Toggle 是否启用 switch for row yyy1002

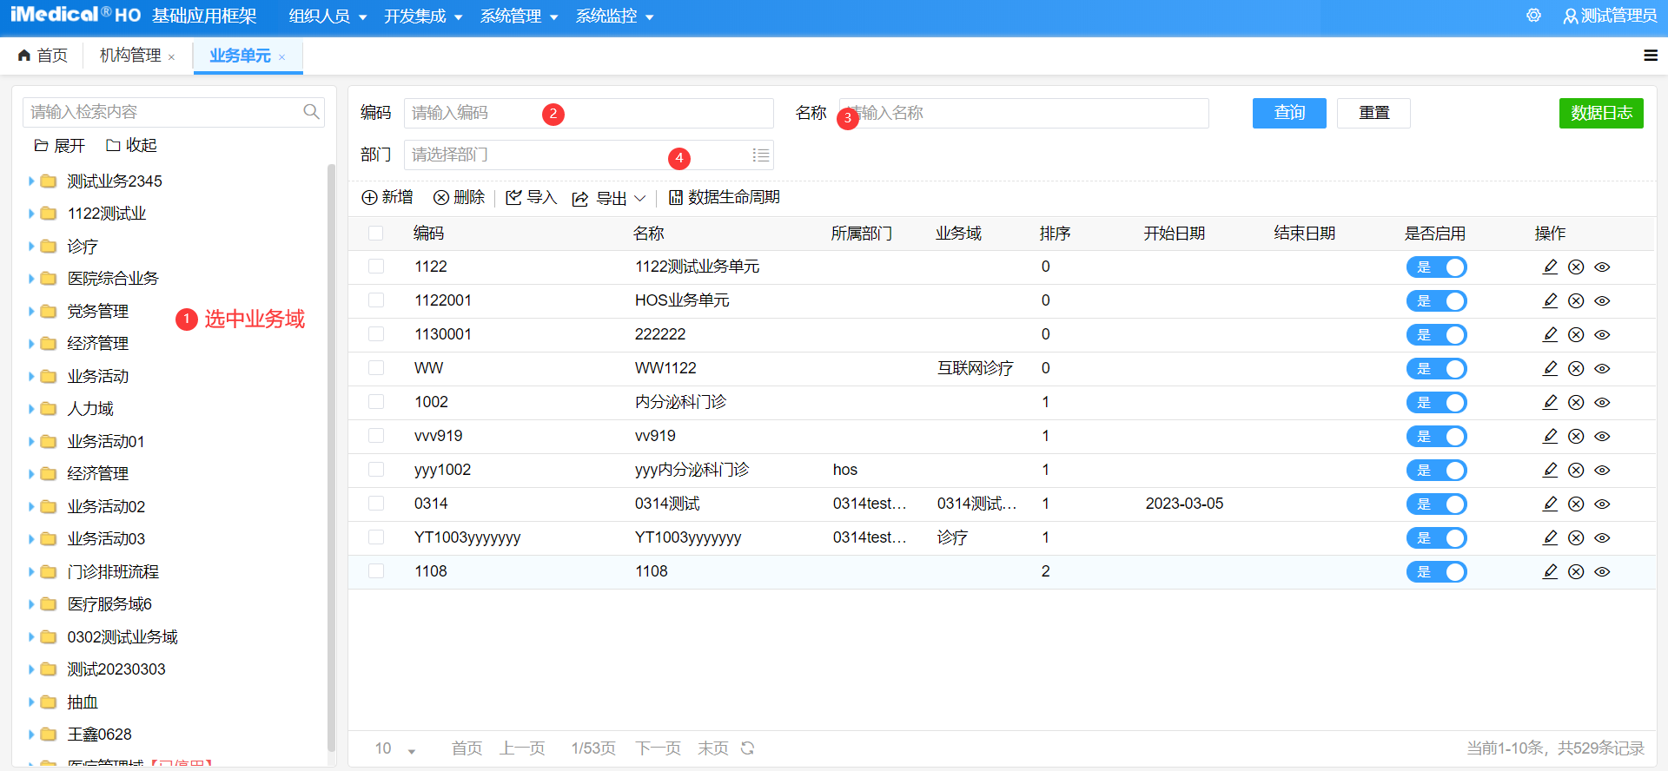click(1436, 471)
